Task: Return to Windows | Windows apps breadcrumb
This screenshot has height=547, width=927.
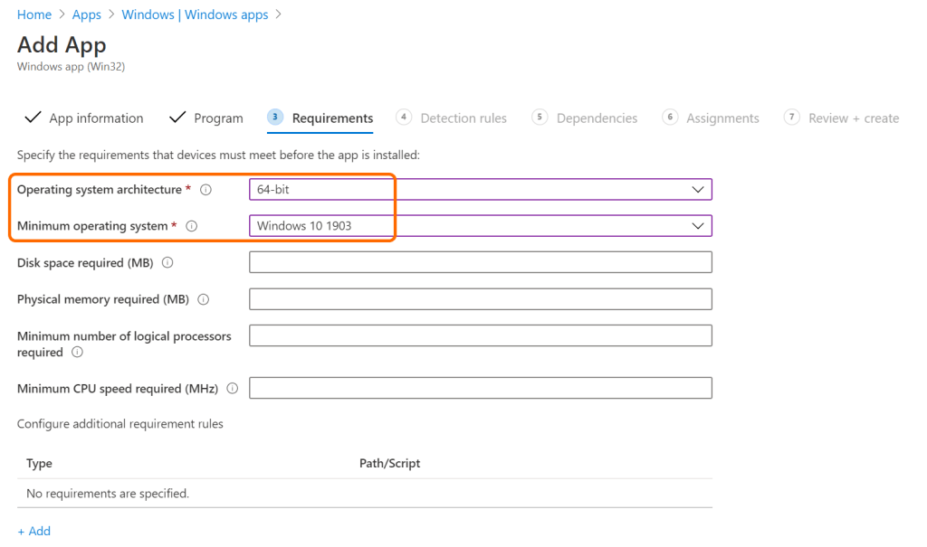Action: pyautogui.click(x=195, y=15)
